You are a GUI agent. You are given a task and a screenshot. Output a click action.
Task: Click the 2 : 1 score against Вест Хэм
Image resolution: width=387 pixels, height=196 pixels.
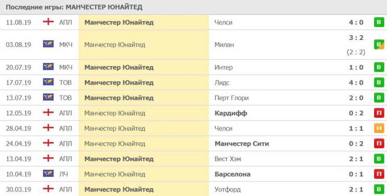point(356,159)
